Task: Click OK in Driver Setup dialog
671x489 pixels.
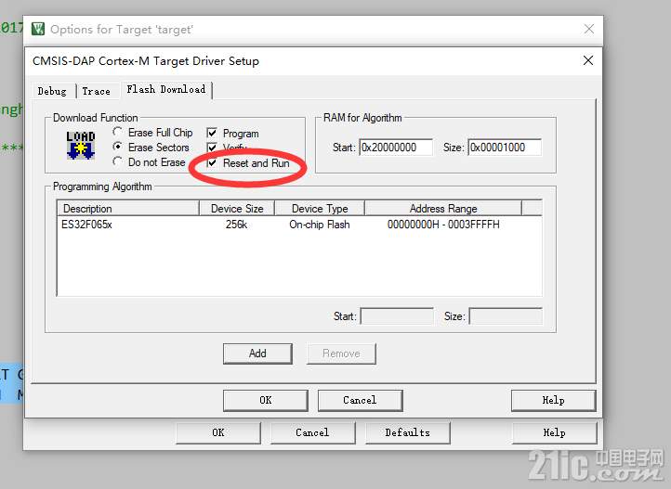Action: (265, 400)
